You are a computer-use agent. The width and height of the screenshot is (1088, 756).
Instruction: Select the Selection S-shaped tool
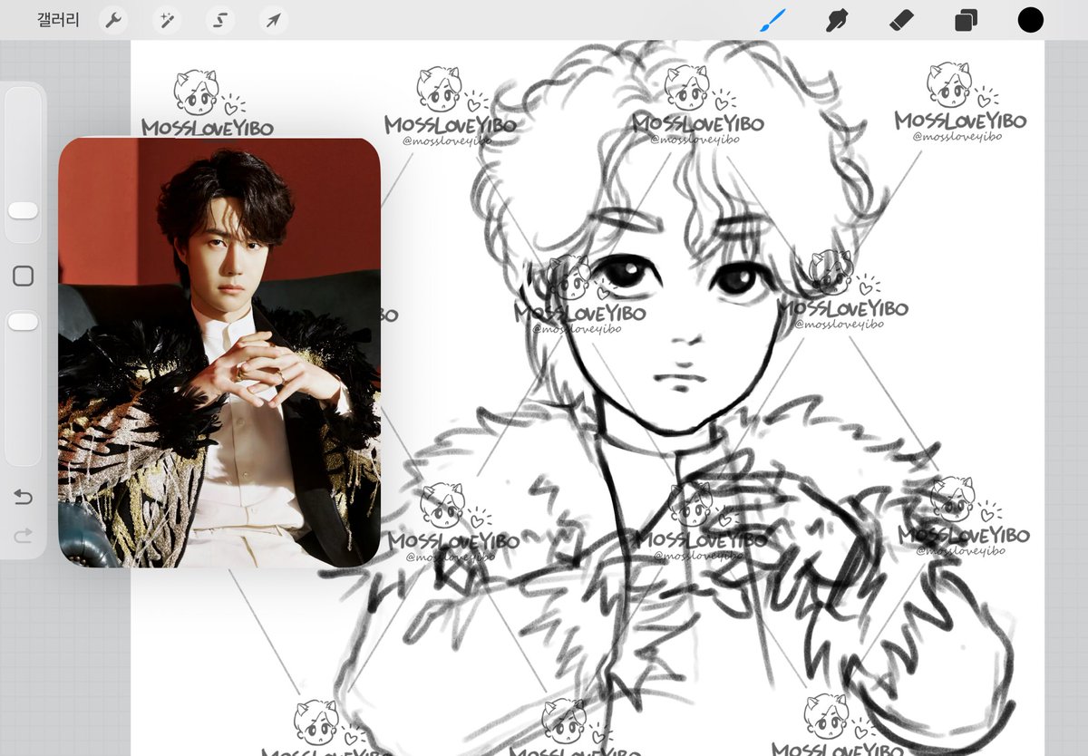219,20
